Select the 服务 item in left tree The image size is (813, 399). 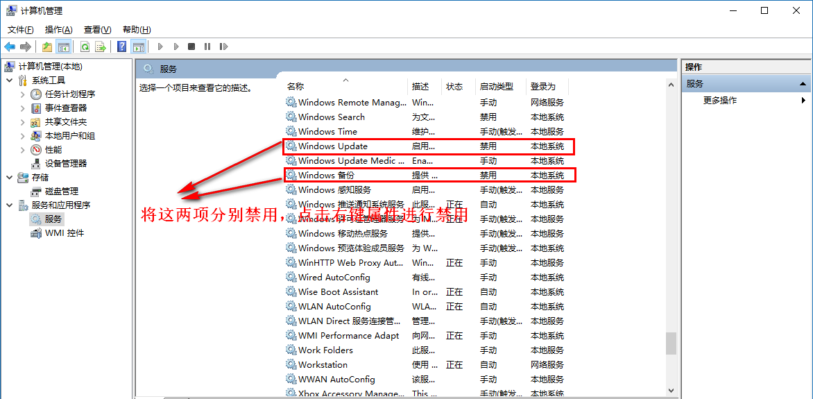coord(53,219)
